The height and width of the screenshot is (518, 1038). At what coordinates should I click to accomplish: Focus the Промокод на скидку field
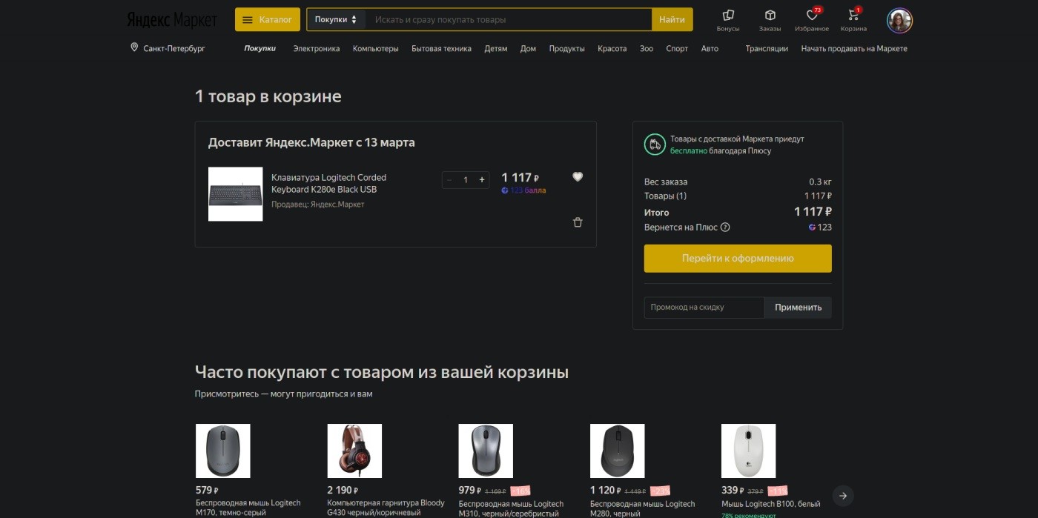click(704, 308)
